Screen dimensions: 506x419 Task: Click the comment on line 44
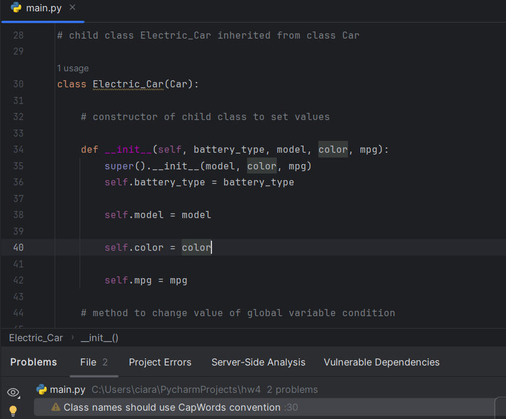click(238, 313)
